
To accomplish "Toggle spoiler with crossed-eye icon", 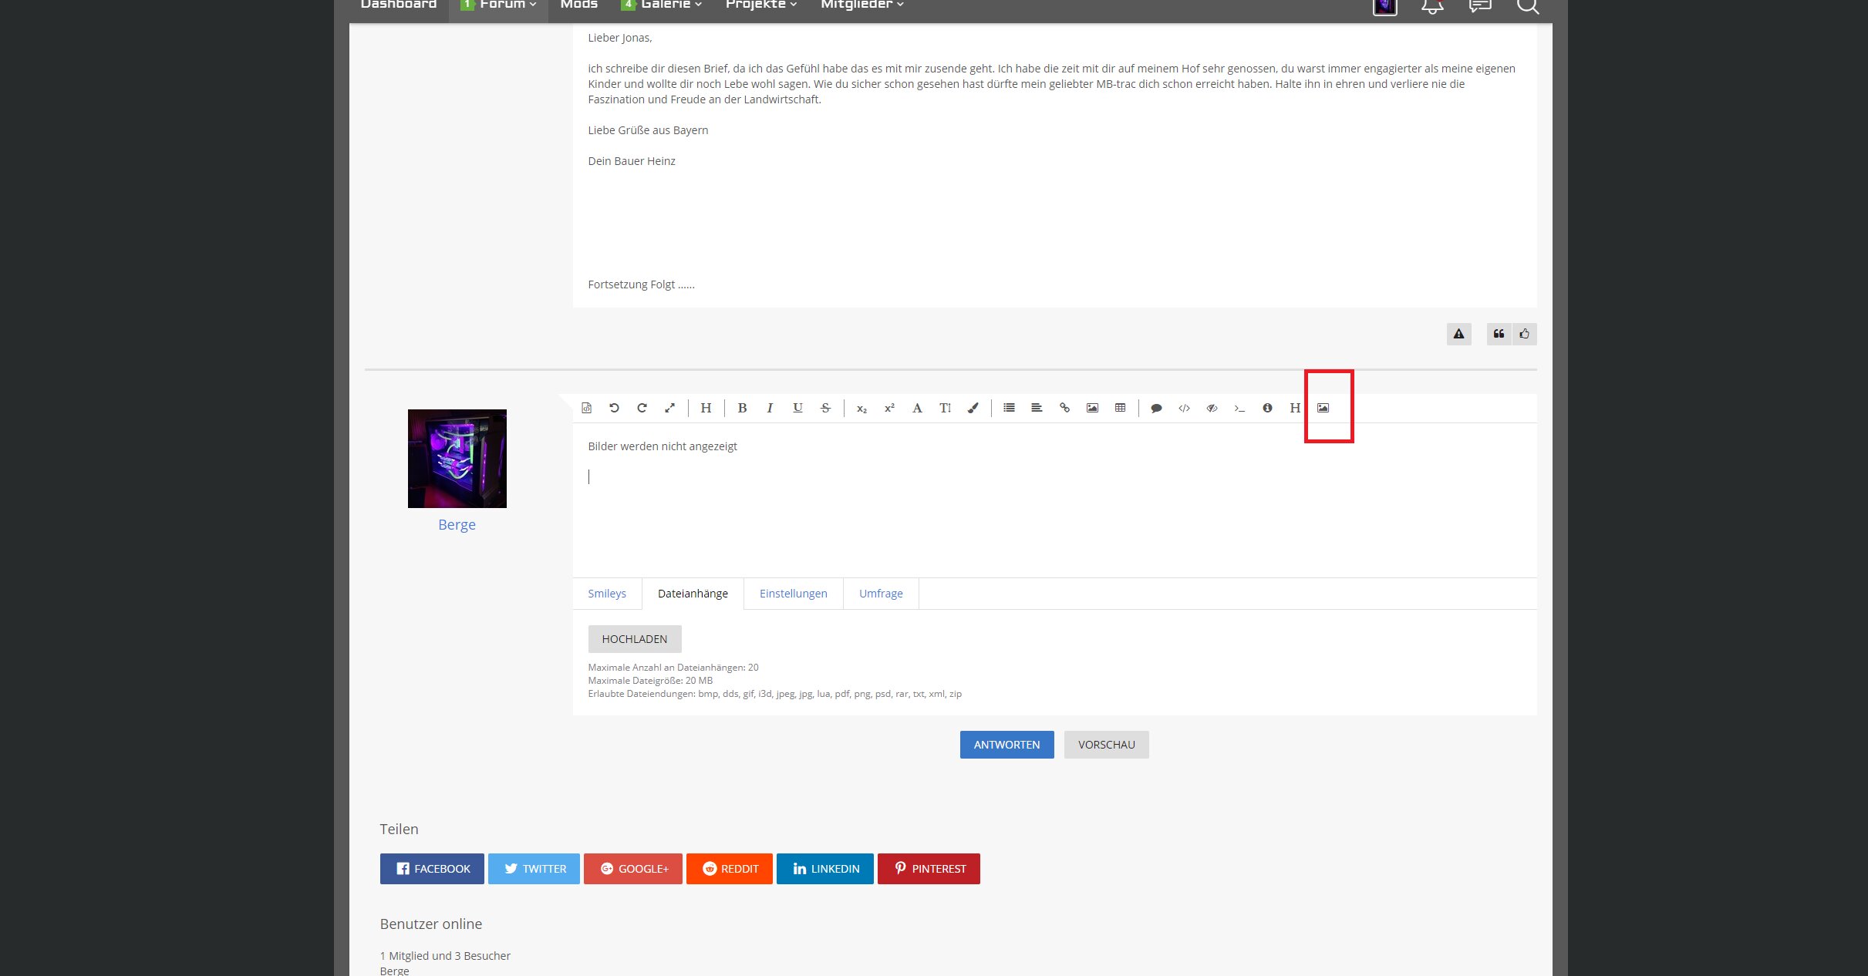I will [x=1212, y=408].
